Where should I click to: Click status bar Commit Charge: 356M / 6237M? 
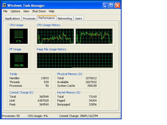click(78, 116)
